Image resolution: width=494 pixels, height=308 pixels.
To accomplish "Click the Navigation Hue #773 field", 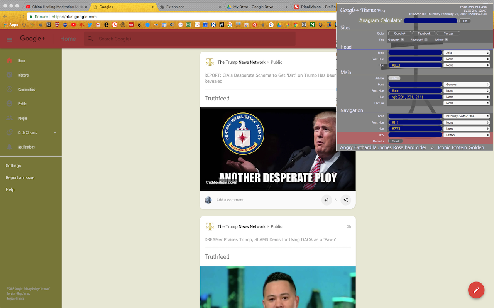I will click(415, 129).
